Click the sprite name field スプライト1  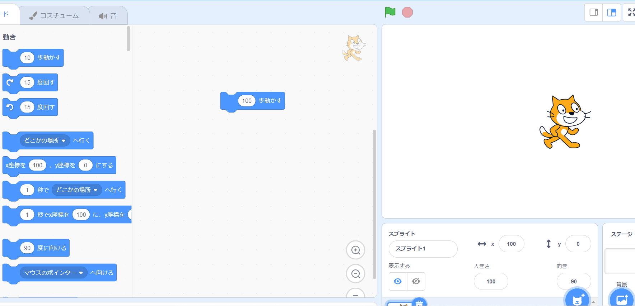point(423,249)
